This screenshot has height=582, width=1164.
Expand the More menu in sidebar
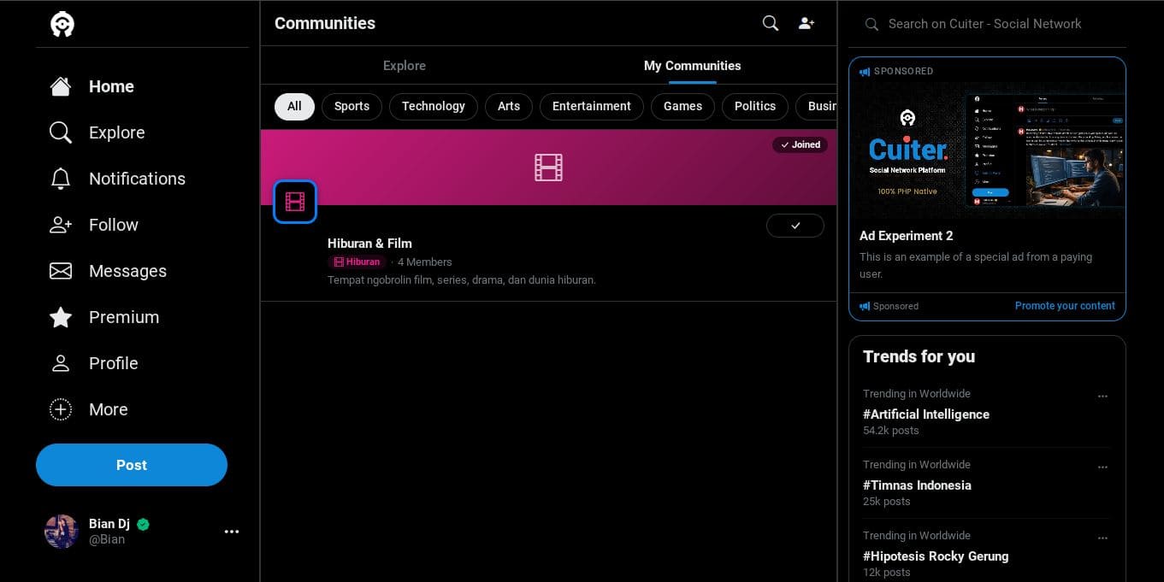[x=61, y=409]
